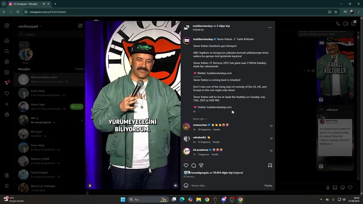The width and height of the screenshot is (363, 204).
Task: Create new post with plus icon
Action: click(x=7, y=104)
